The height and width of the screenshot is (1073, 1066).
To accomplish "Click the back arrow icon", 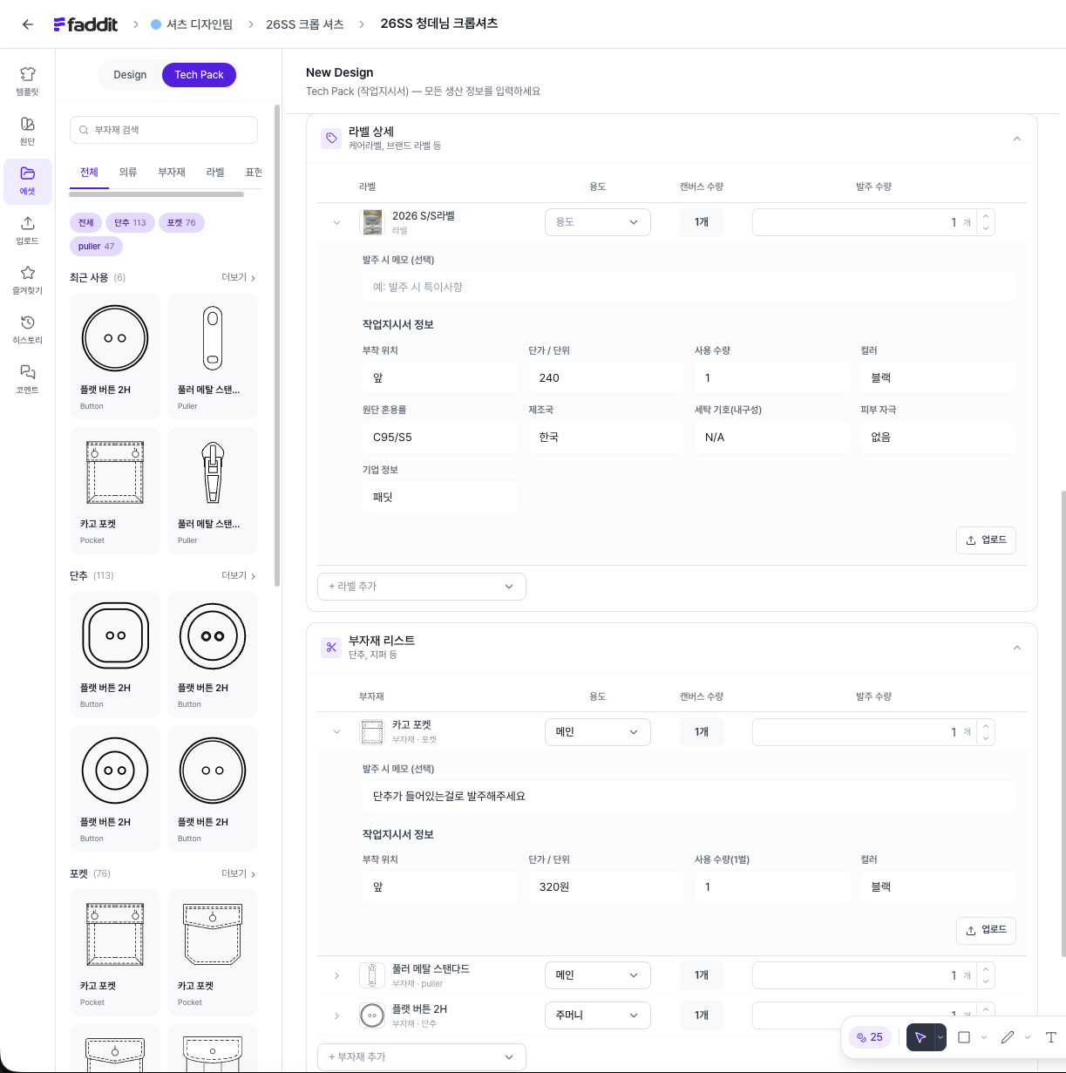I will click(28, 24).
